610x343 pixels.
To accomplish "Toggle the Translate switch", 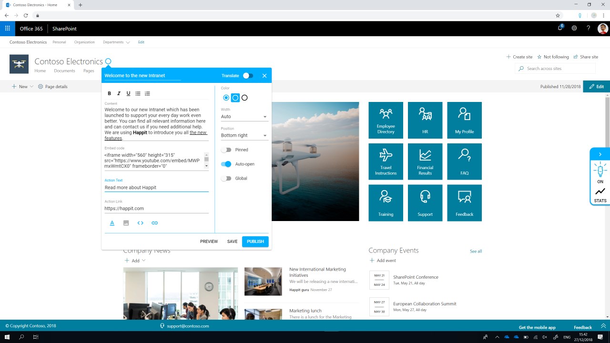I will tap(248, 76).
